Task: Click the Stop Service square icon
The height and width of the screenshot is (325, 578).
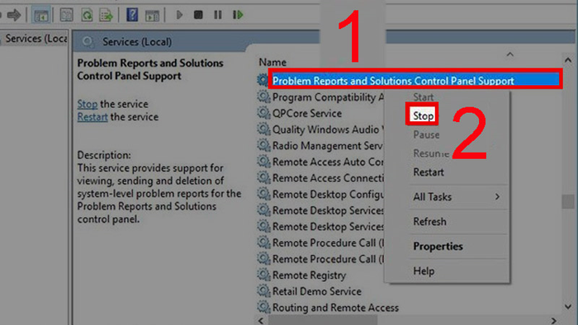Action: click(198, 15)
